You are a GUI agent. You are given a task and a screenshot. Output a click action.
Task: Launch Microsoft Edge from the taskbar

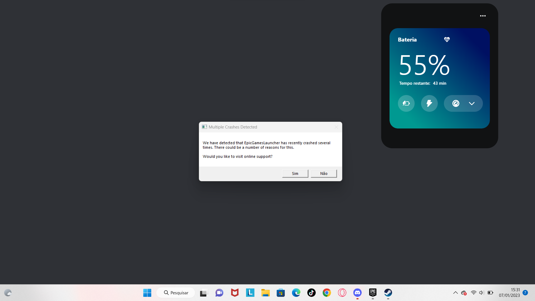click(296, 293)
